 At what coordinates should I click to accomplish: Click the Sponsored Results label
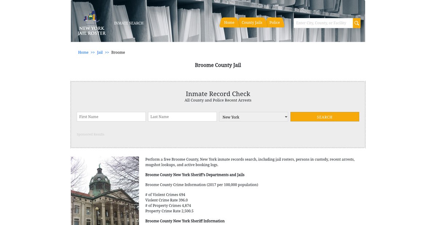[x=90, y=135]
